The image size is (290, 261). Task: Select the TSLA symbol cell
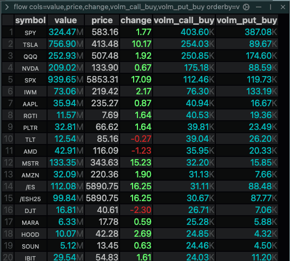[x=30, y=44]
